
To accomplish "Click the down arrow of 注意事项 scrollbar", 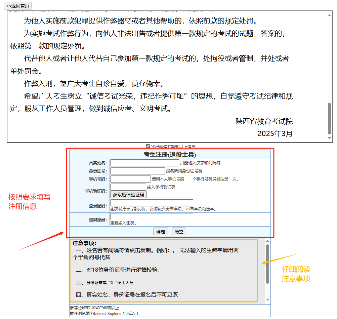I will tap(267, 298).
